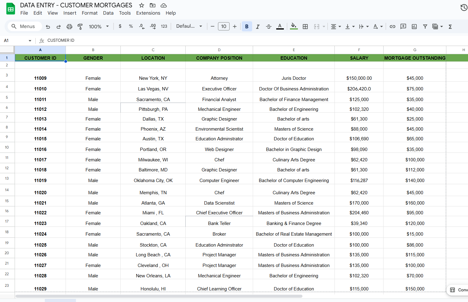Toggle strikethrough formatting
The width and height of the screenshot is (468, 302).
[x=269, y=27]
